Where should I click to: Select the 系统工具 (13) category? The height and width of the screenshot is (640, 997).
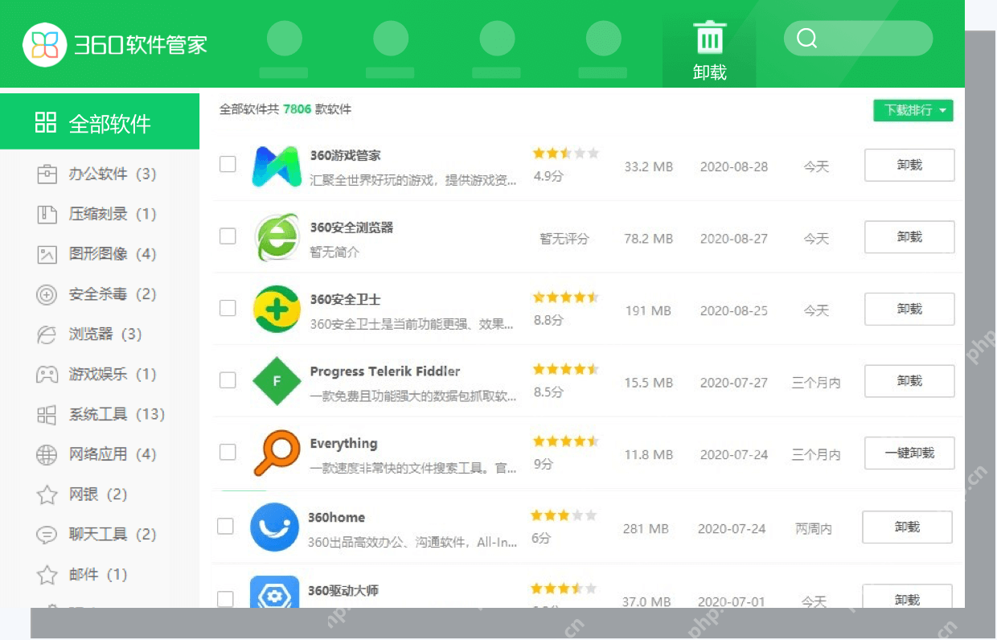click(100, 414)
